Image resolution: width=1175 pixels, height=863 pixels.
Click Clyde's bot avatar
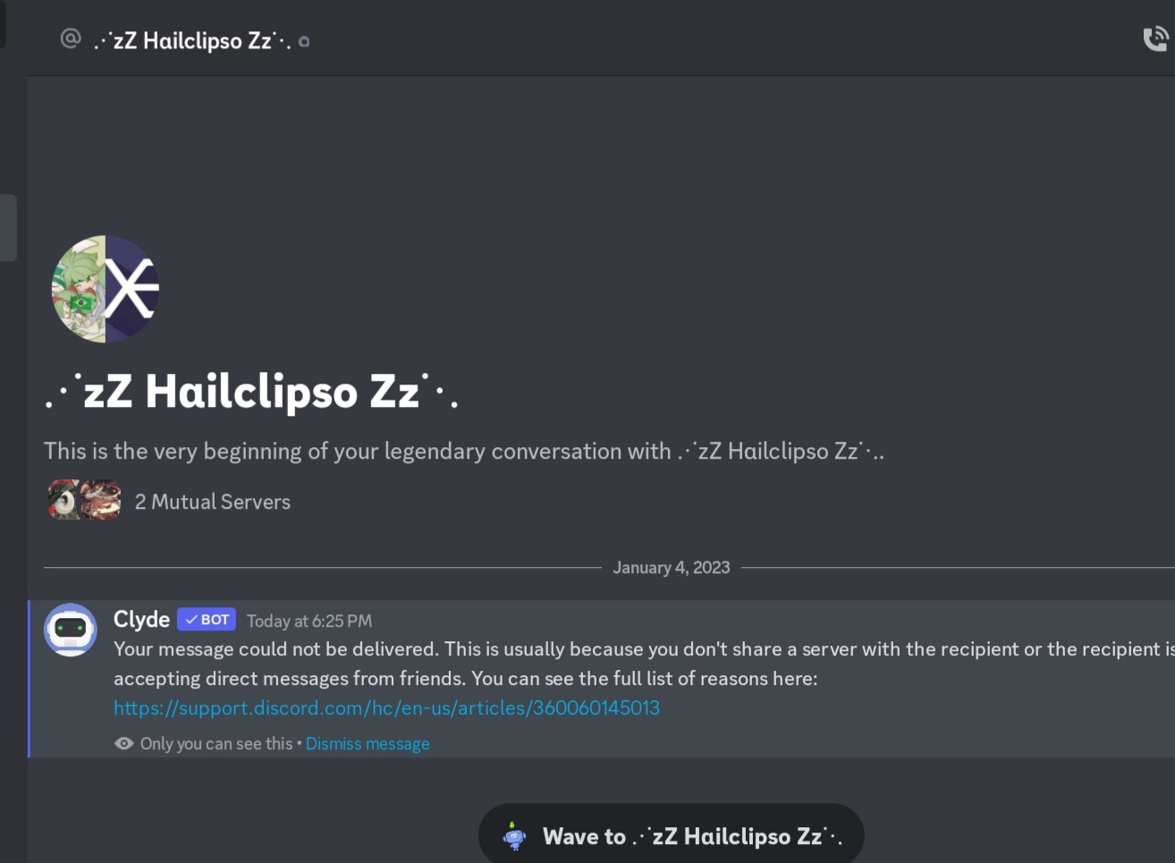71,630
